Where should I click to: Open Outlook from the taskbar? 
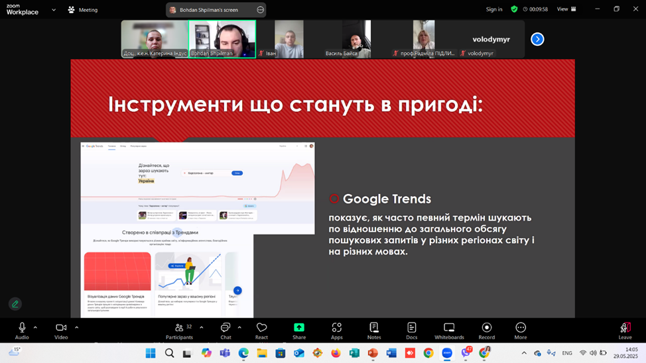click(x=299, y=353)
